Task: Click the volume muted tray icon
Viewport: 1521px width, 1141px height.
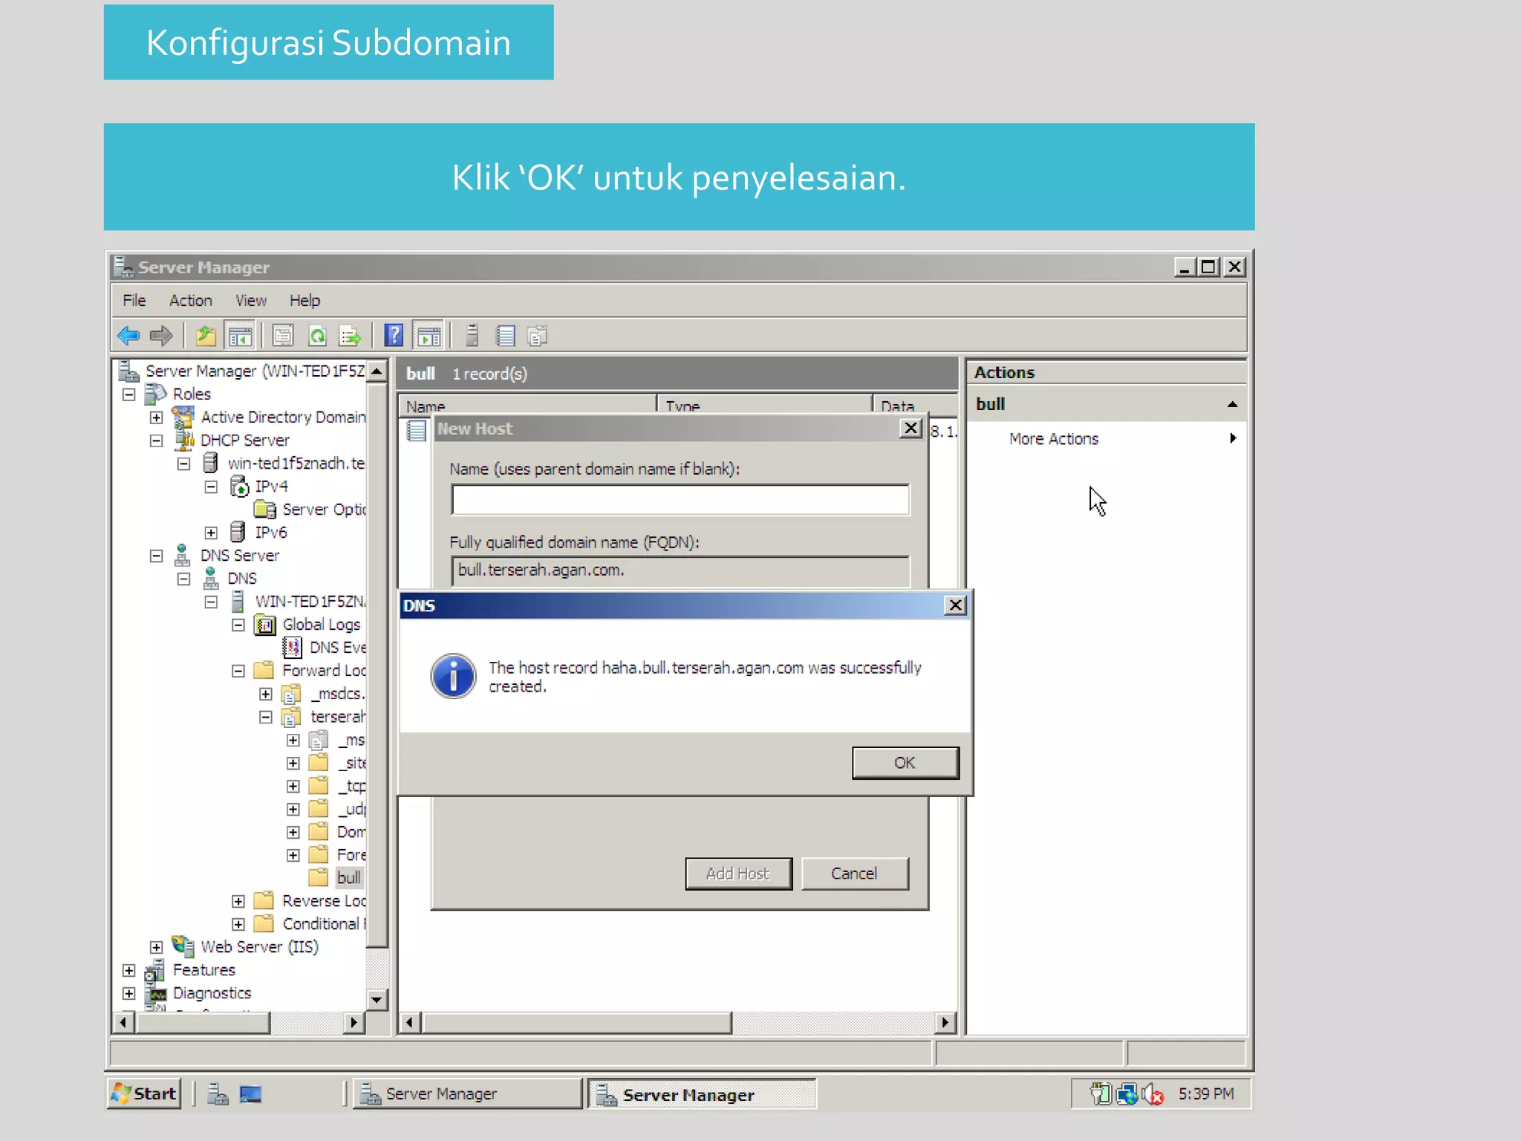Action: point(1153,1093)
